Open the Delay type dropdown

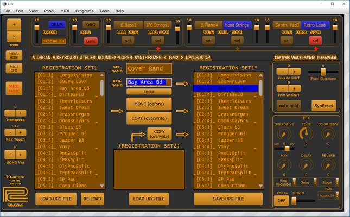tap(307, 182)
